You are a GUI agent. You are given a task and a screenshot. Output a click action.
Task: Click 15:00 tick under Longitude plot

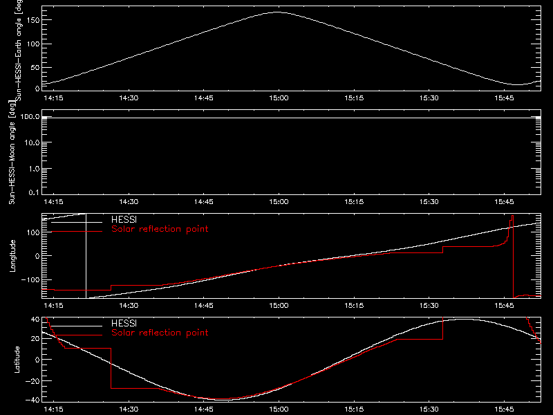click(x=279, y=306)
